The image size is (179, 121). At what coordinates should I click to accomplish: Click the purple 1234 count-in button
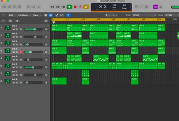[x=155, y=6]
